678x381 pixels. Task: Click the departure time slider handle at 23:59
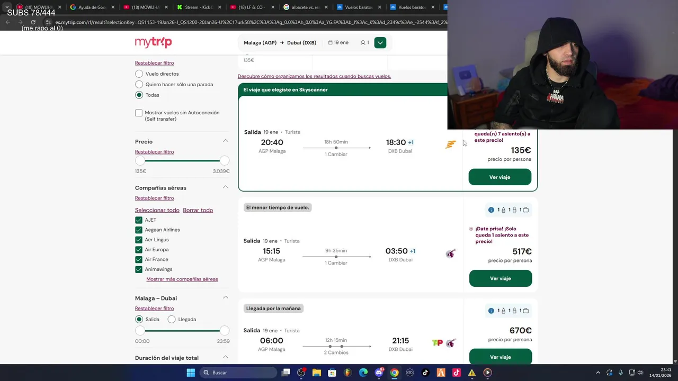225,331
